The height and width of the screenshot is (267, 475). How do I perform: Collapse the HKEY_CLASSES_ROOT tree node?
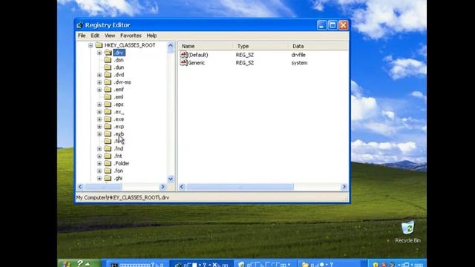91,45
